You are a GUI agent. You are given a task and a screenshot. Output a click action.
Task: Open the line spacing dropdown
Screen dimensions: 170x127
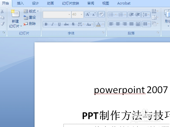tap(146, 15)
